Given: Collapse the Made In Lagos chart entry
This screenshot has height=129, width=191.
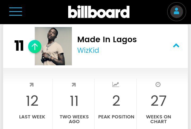Looking at the screenshot, I should click(176, 46).
